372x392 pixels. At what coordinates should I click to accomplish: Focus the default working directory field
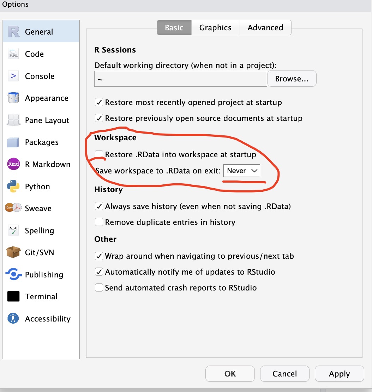pyautogui.click(x=180, y=79)
